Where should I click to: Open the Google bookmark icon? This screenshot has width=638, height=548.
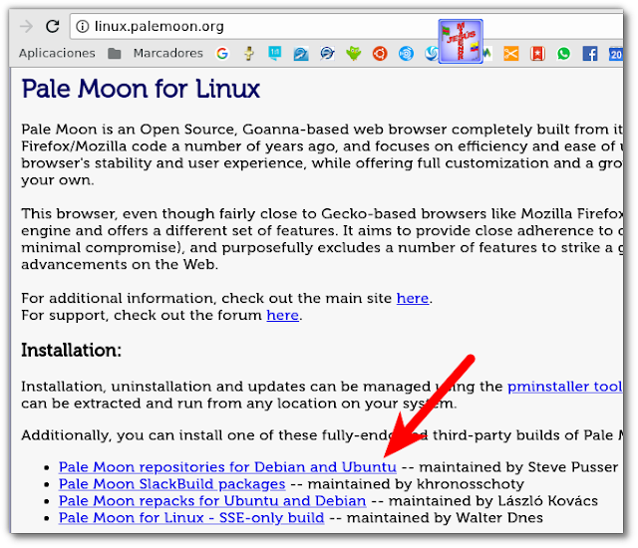click(222, 53)
